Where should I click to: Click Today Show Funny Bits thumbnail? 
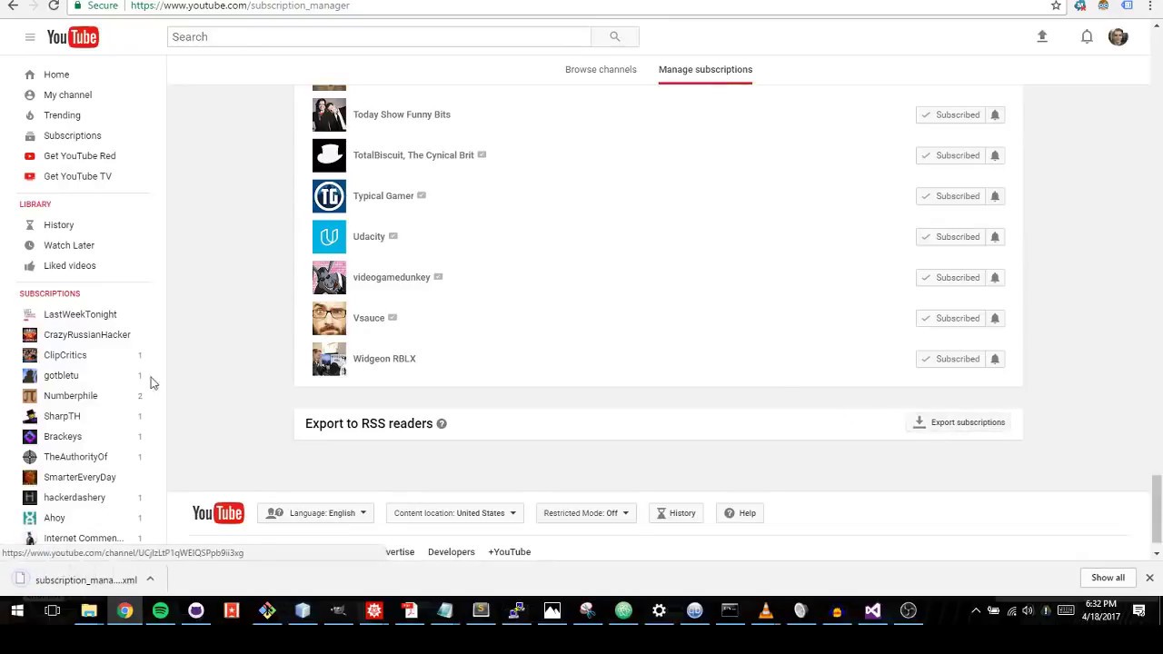tap(329, 114)
